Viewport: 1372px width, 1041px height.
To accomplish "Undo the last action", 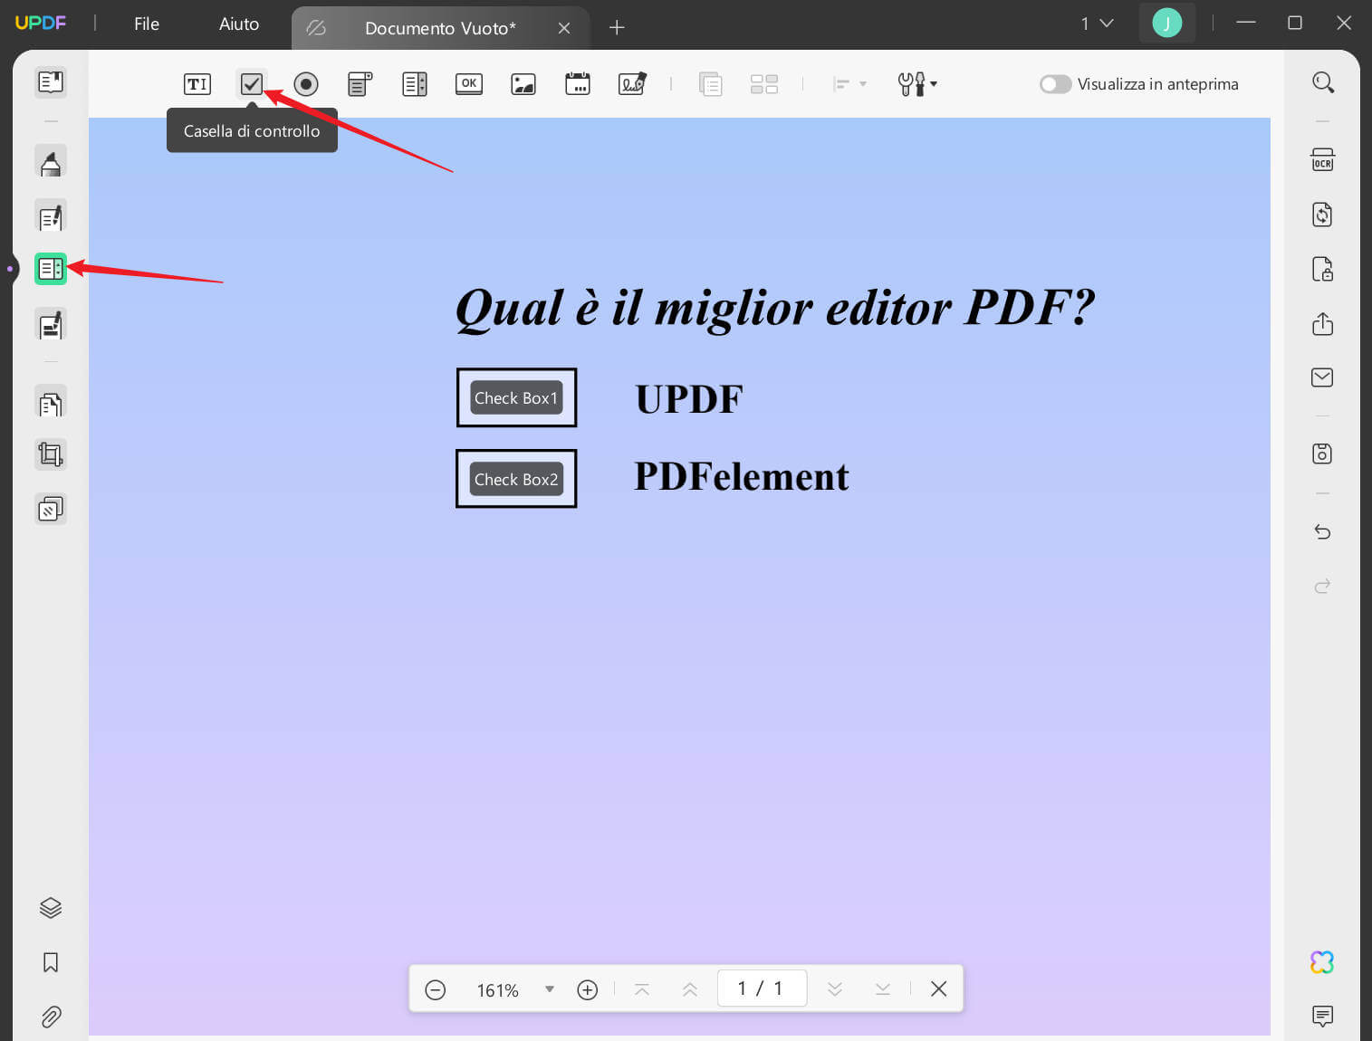I will coord(1322,532).
